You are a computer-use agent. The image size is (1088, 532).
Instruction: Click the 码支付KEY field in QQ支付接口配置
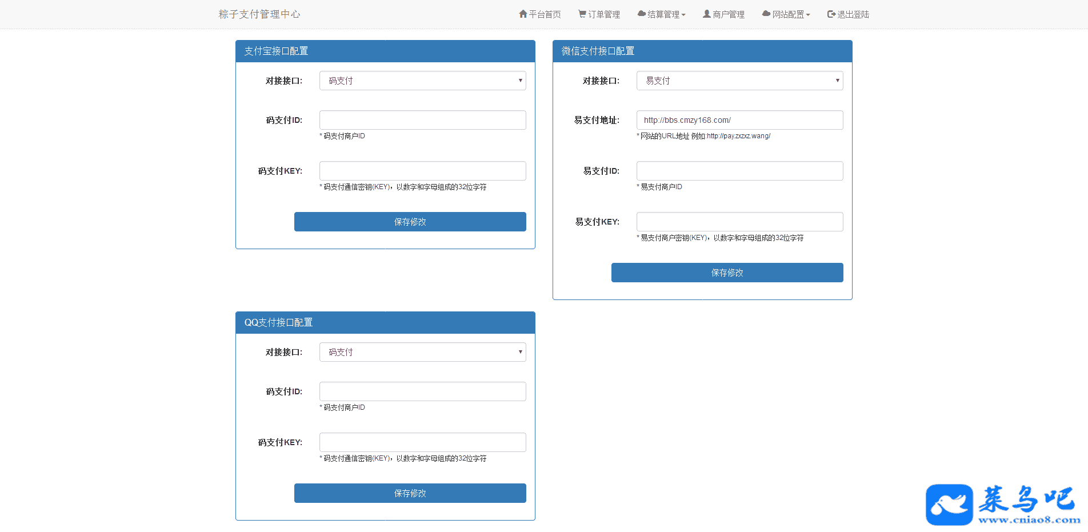(422, 442)
